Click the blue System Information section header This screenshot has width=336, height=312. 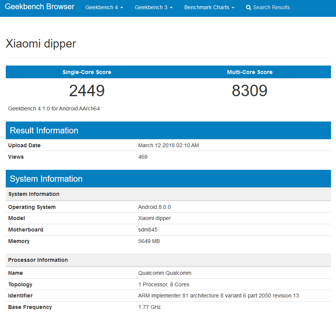click(168, 179)
